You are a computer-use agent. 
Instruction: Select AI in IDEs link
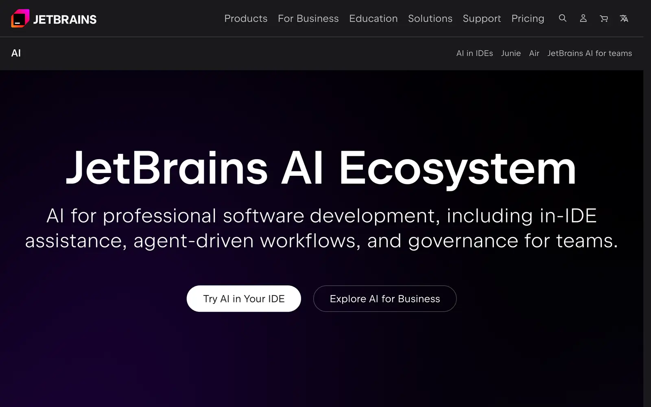point(474,53)
